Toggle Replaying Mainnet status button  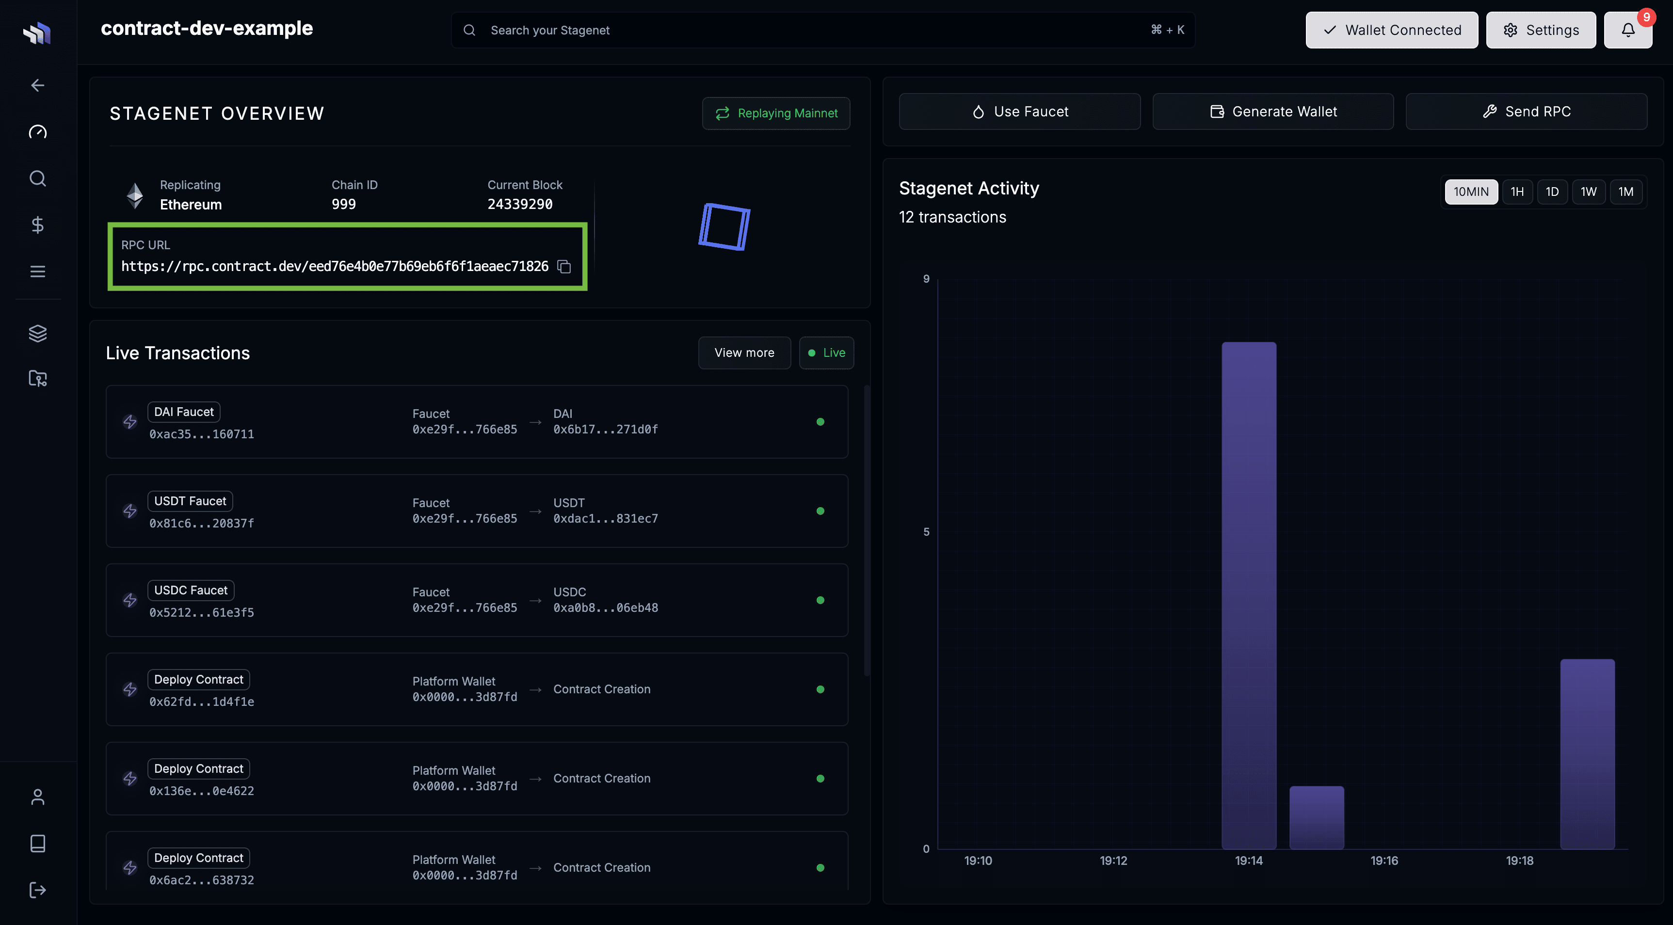click(x=775, y=113)
